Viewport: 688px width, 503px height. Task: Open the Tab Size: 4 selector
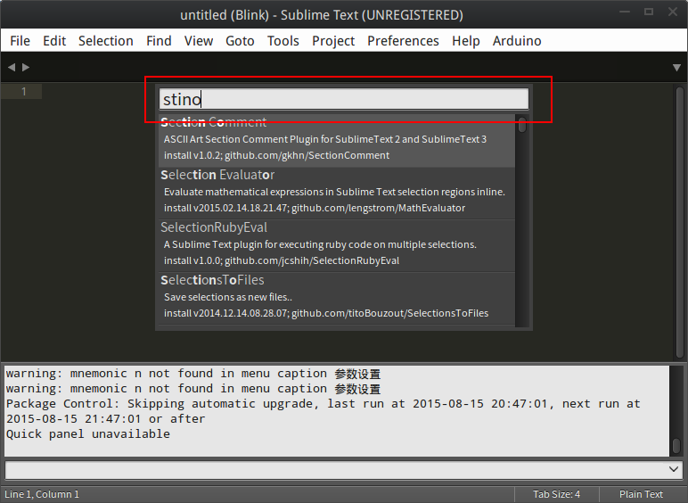point(556,494)
